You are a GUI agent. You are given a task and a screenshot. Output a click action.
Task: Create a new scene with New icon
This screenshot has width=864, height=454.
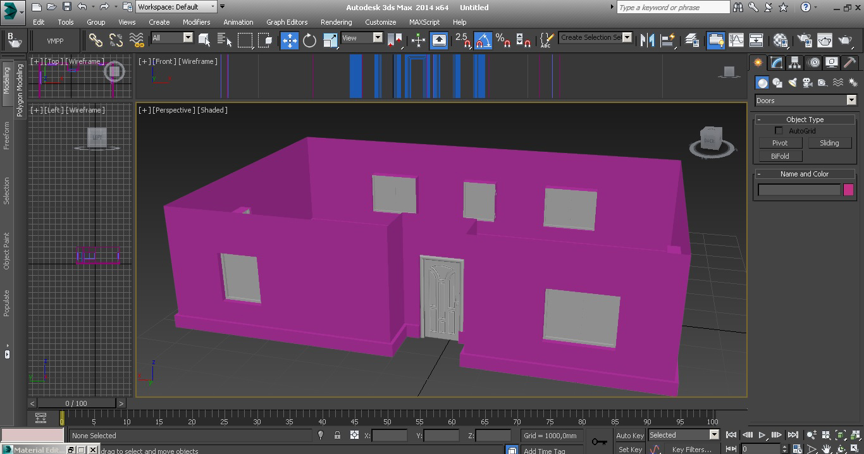(x=36, y=7)
